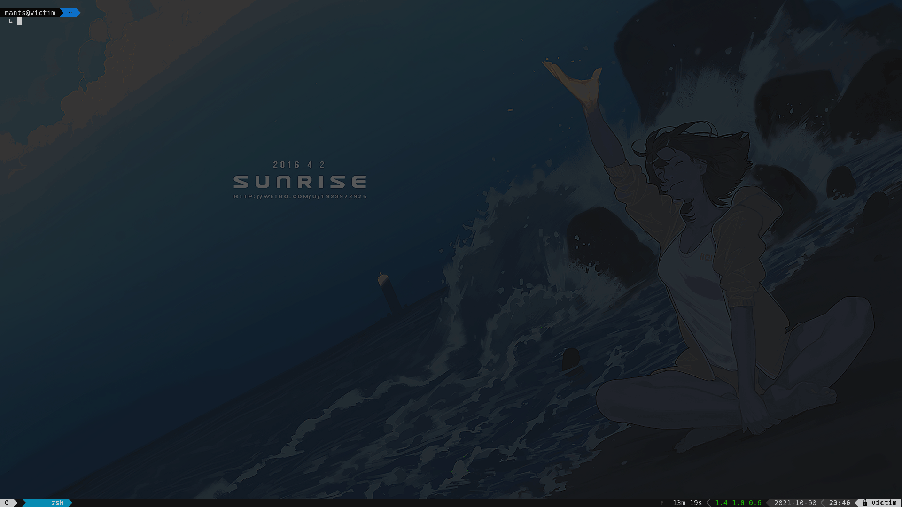902x507 pixels.
Task: Click the lock icon beside victim hostname
Action: click(865, 503)
